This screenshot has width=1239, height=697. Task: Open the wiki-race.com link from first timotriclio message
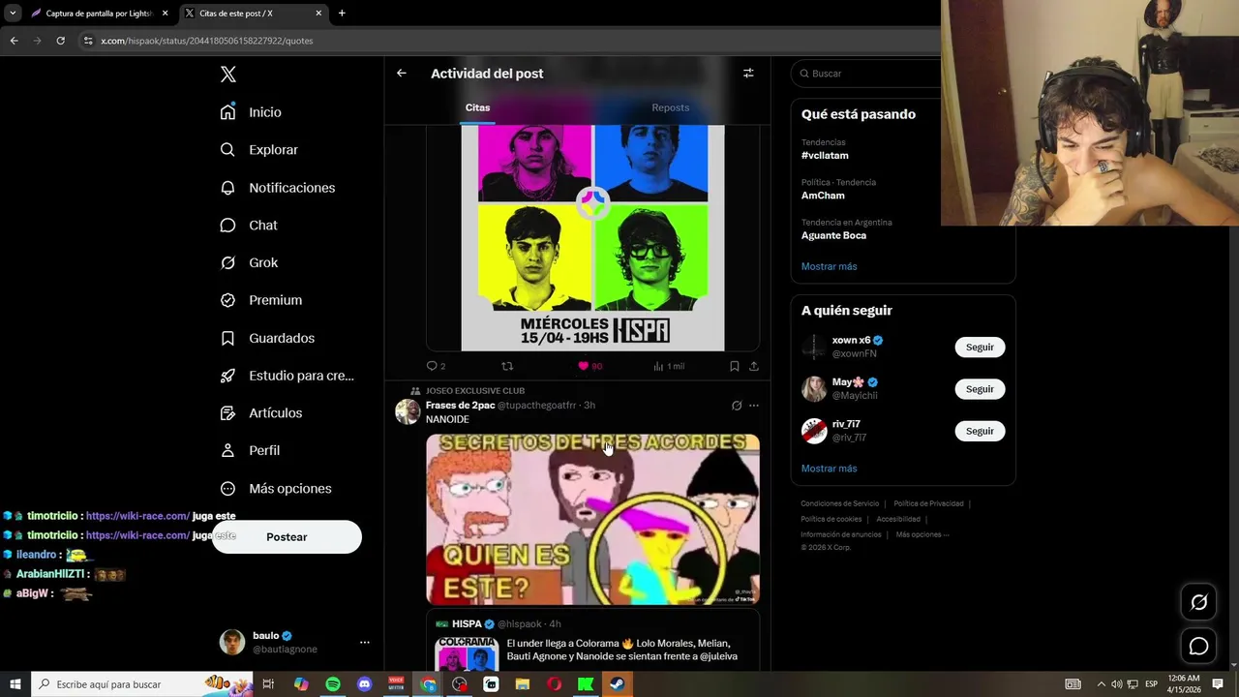click(137, 516)
